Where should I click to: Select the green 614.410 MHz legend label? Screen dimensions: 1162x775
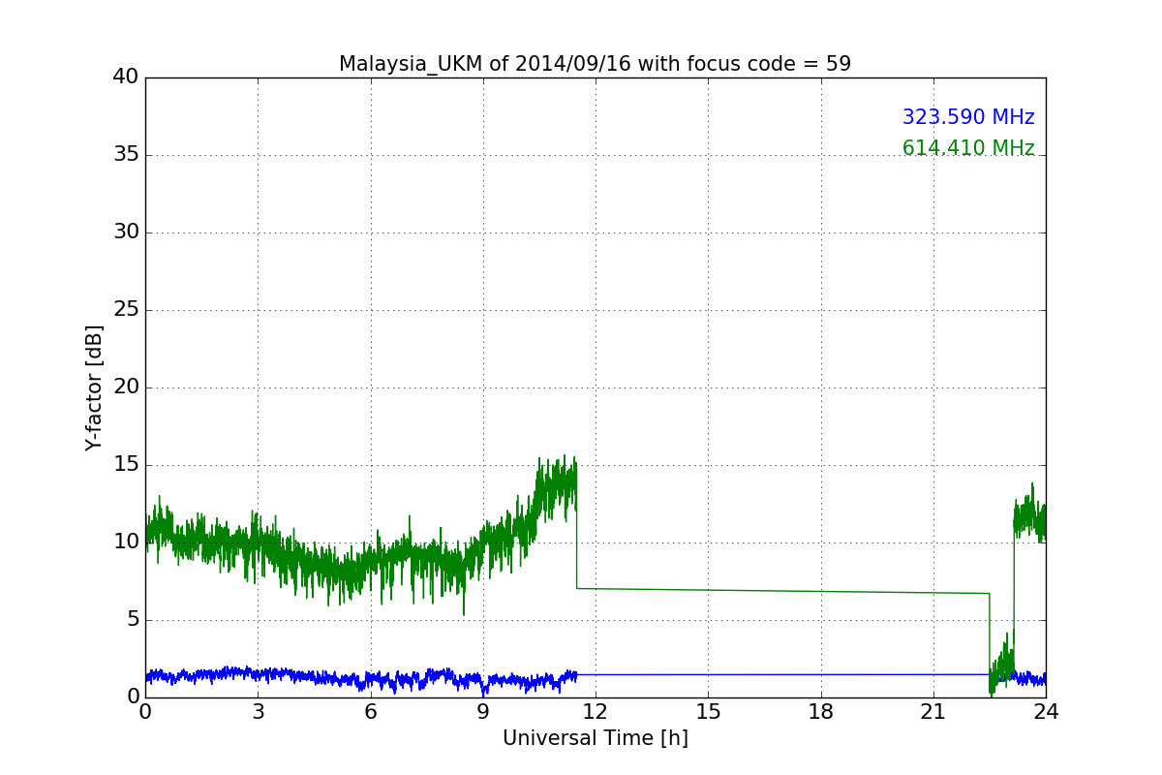point(968,148)
